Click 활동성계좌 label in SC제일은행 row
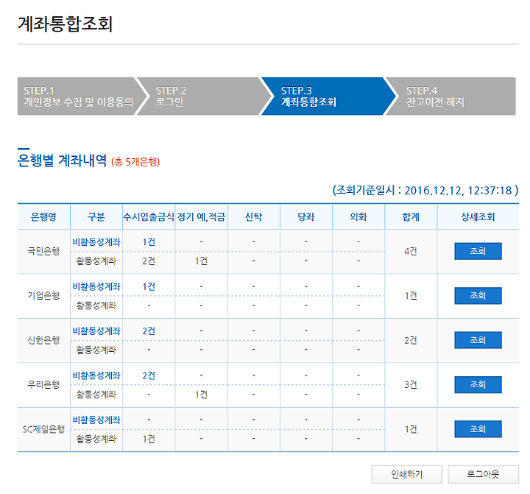This screenshot has height=494, width=530. [x=96, y=439]
